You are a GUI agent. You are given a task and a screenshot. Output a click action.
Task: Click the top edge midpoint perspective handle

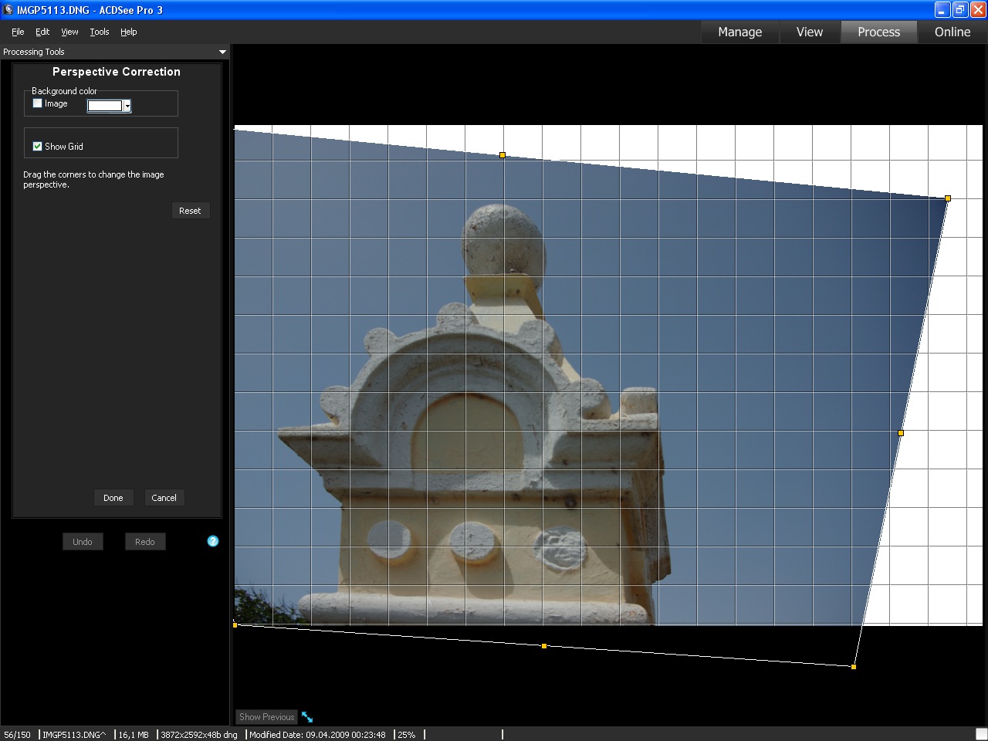pyautogui.click(x=502, y=155)
